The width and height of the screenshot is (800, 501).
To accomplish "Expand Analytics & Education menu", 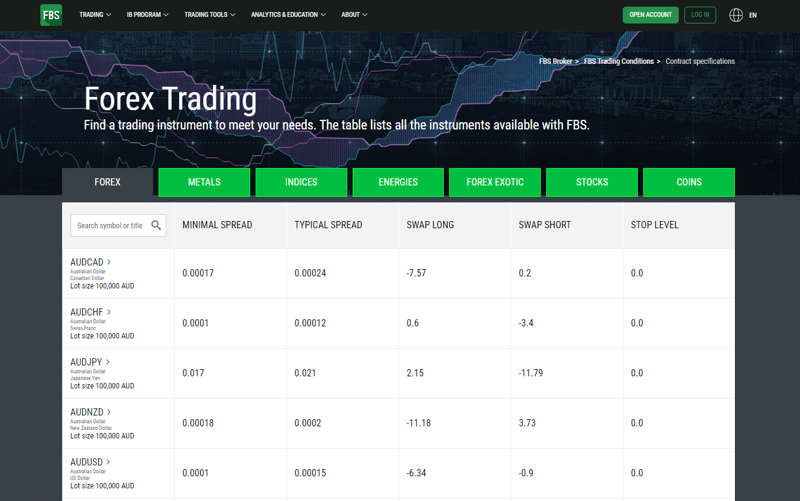I will [x=288, y=14].
